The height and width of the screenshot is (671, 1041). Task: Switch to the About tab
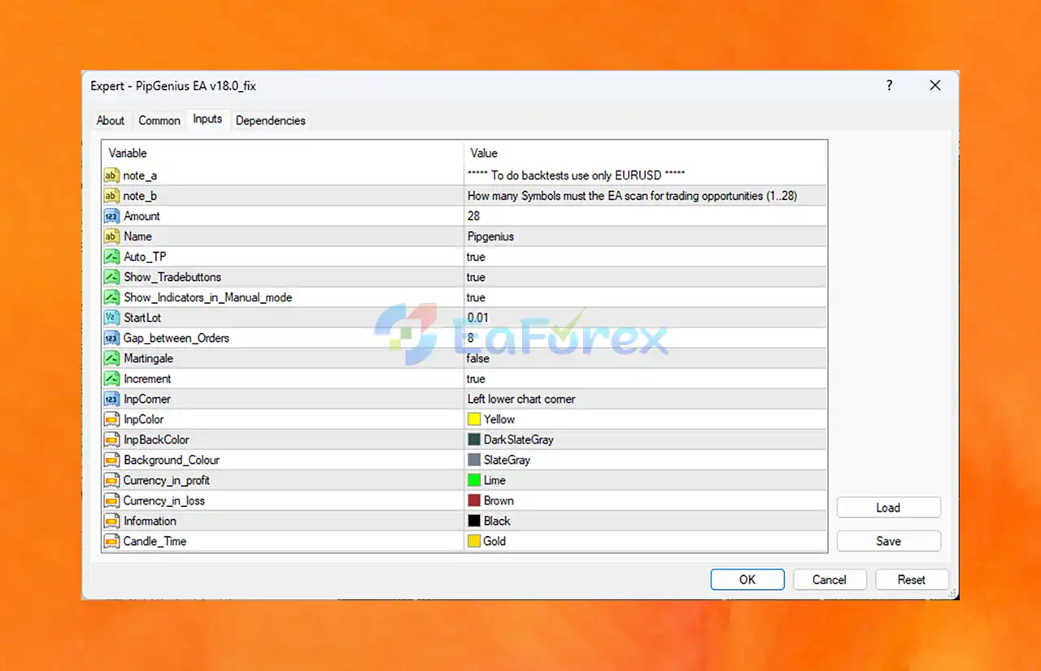click(111, 120)
